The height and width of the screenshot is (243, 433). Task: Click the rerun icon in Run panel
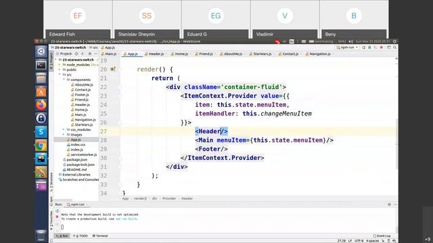click(57, 211)
